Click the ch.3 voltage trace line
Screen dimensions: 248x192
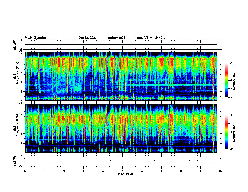[121, 161]
